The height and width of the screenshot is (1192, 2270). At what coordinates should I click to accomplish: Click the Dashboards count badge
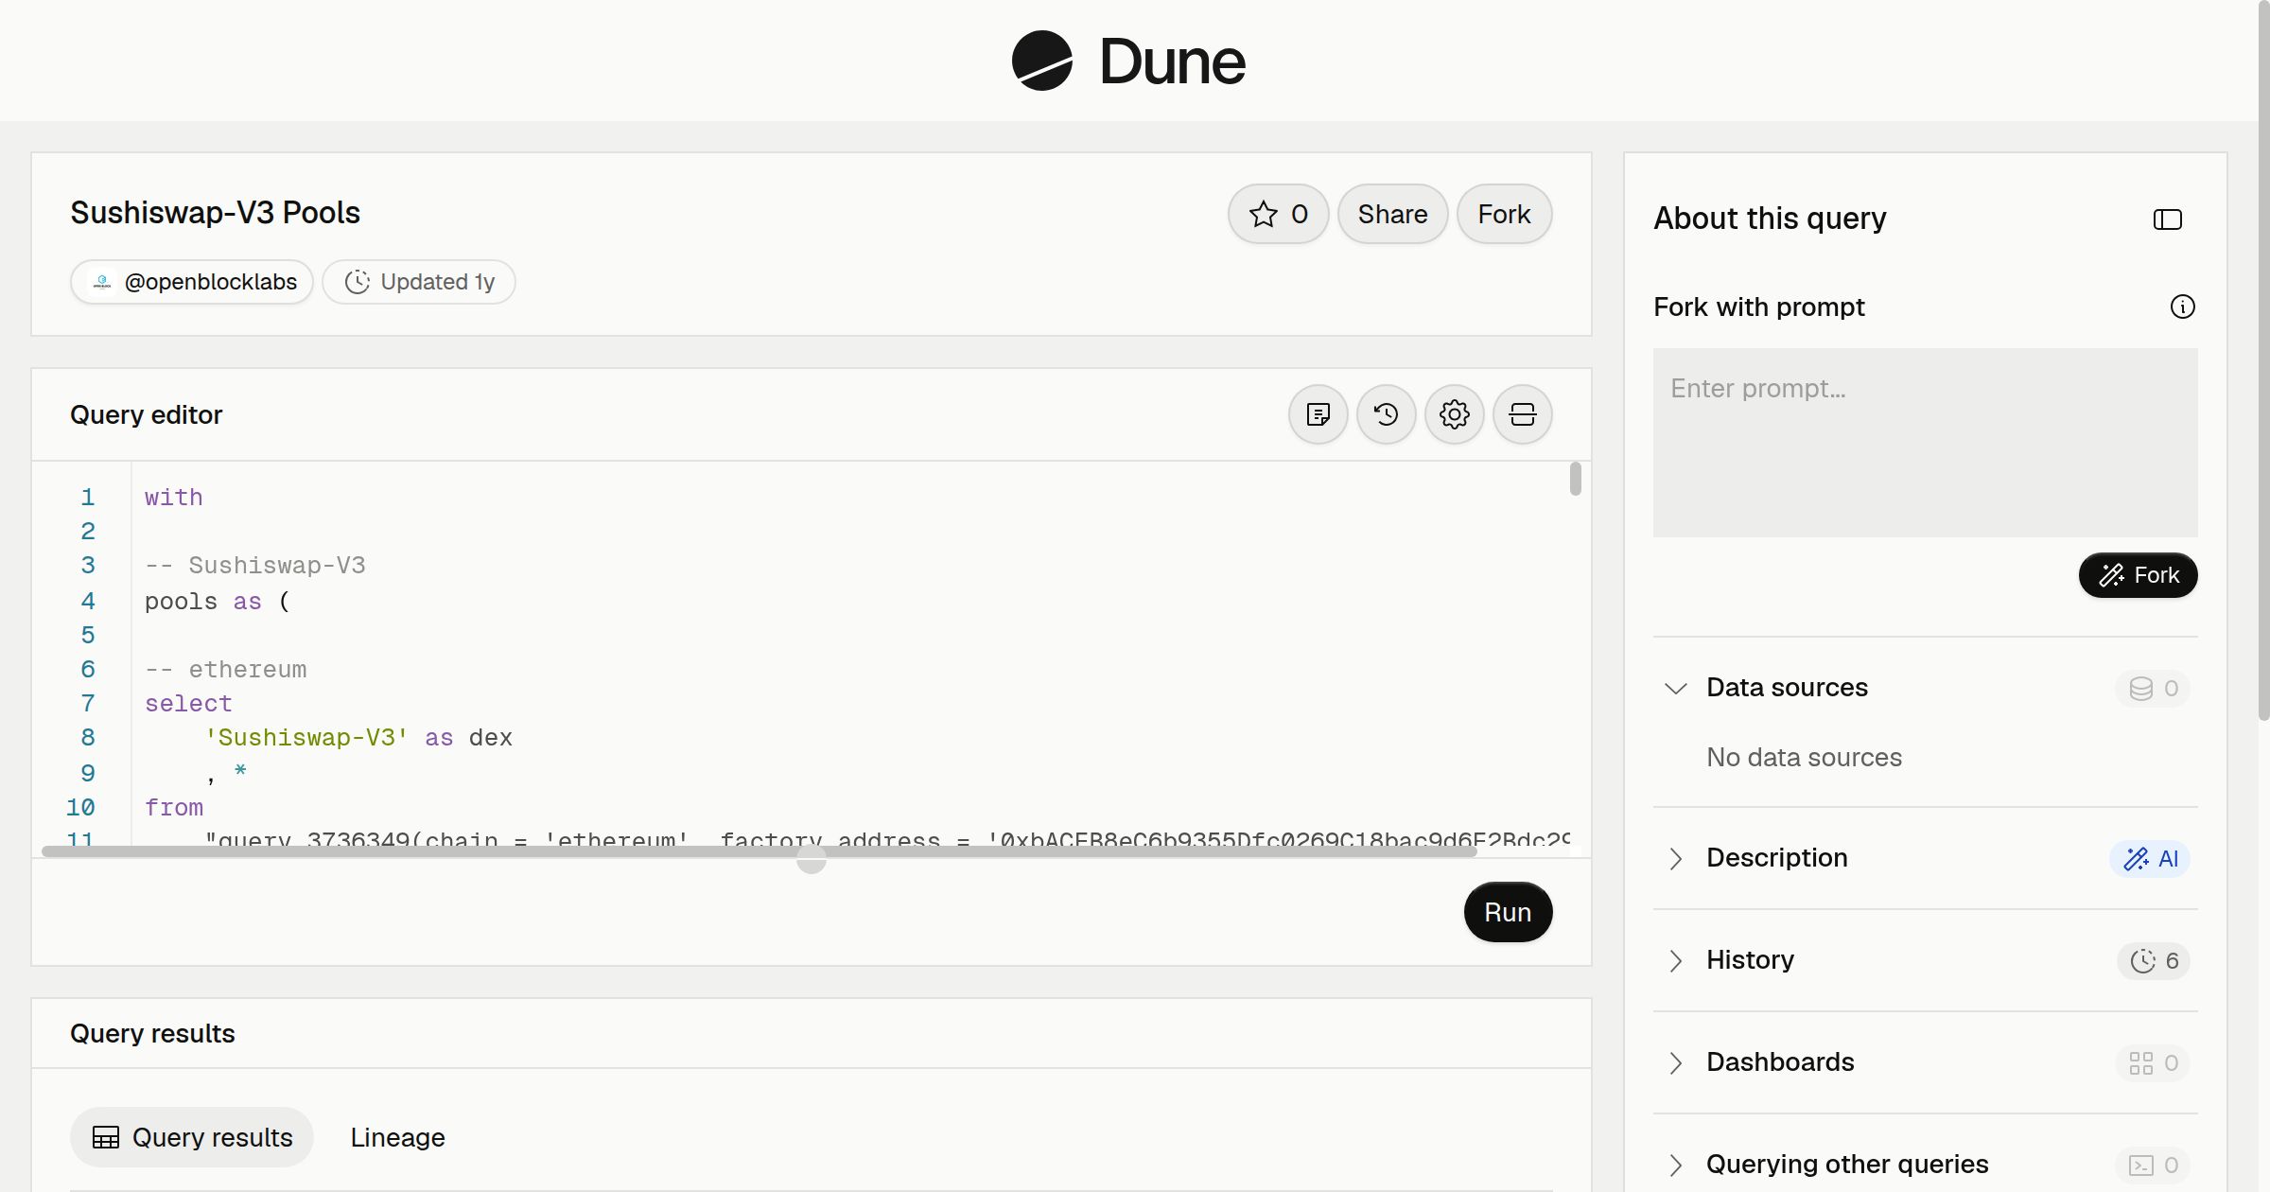pyautogui.click(x=2153, y=1062)
